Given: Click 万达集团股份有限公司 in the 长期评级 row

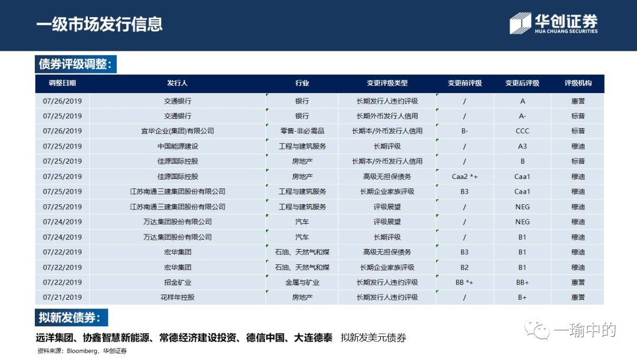Looking at the screenshot, I should (178, 237).
